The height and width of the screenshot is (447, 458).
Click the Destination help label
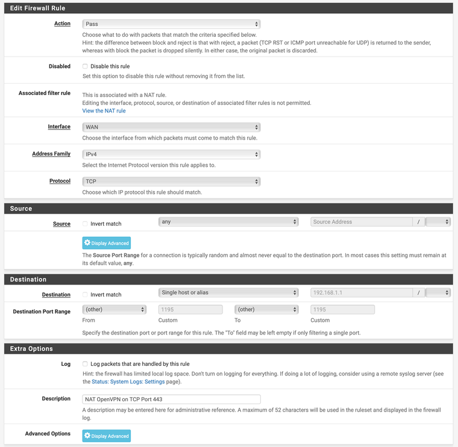(x=56, y=295)
